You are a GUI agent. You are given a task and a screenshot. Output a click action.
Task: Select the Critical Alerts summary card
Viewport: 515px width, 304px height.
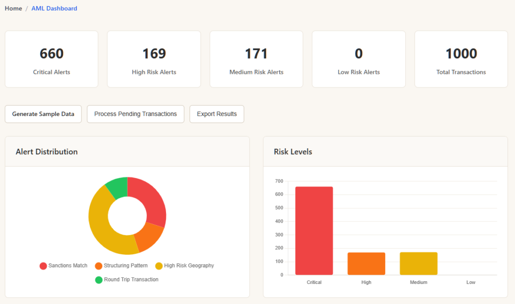pos(51,59)
